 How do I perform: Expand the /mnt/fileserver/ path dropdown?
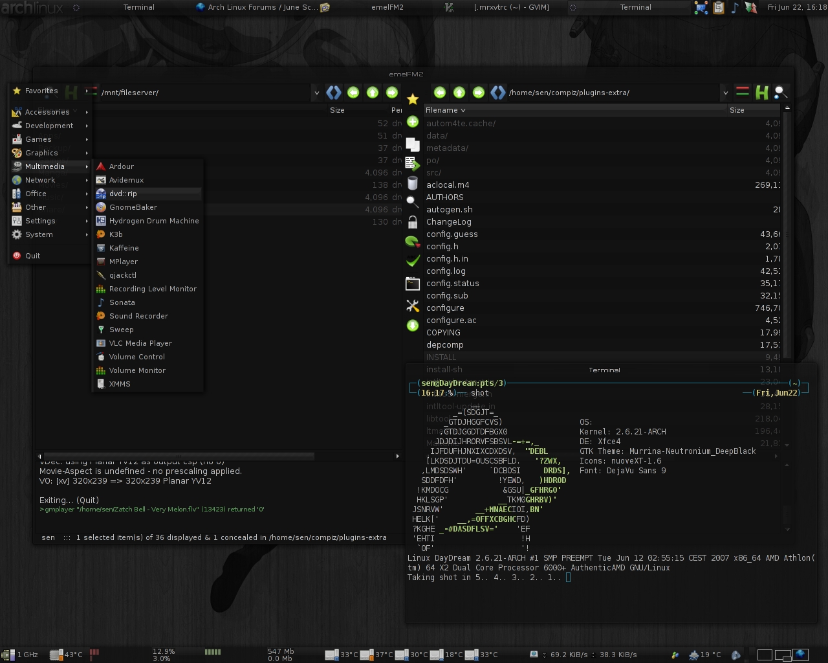(x=316, y=93)
